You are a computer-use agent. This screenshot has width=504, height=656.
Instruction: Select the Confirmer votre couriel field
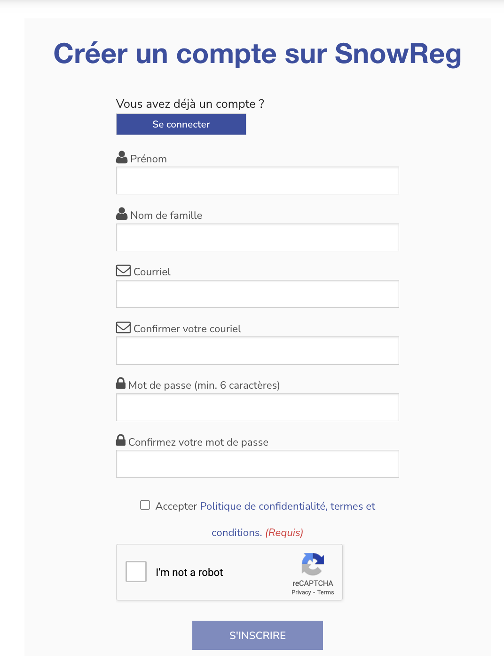[x=258, y=351]
